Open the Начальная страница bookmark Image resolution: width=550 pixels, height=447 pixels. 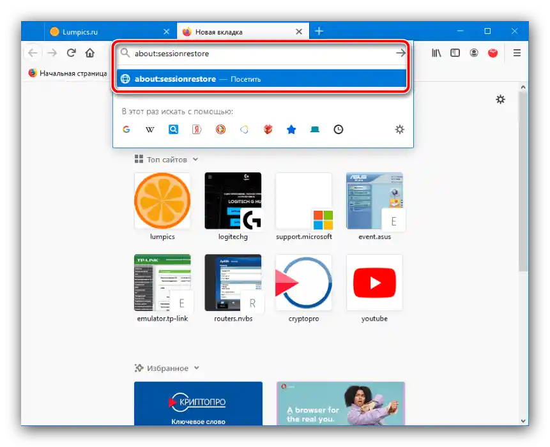tap(70, 73)
